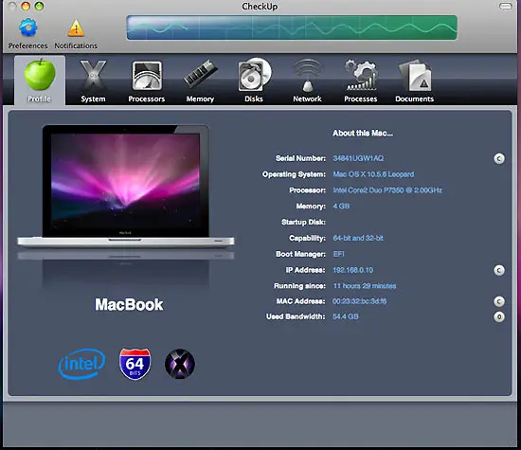
Task: Click the copy button beside Serial Number
Action: (498, 158)
